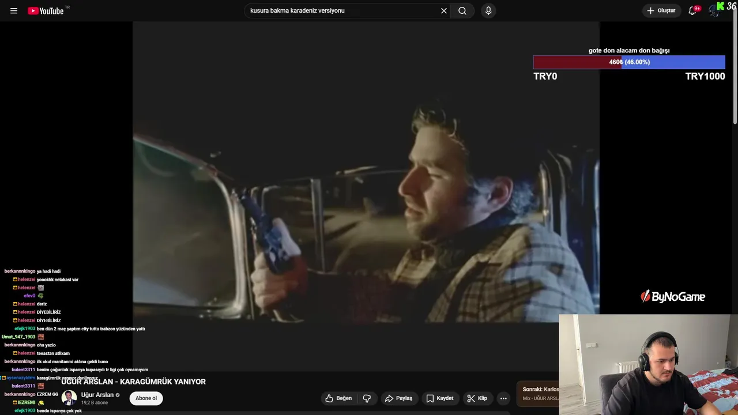Click chat message 'deriz' by helenzei
738x415 pixels.
coord(42,304)
